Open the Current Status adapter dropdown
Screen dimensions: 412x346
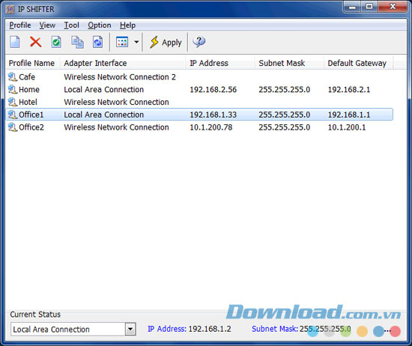click(x=73, y=330)
